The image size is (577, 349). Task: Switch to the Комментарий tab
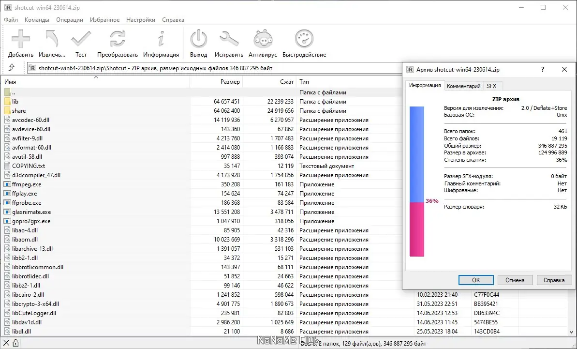(463, 86)
